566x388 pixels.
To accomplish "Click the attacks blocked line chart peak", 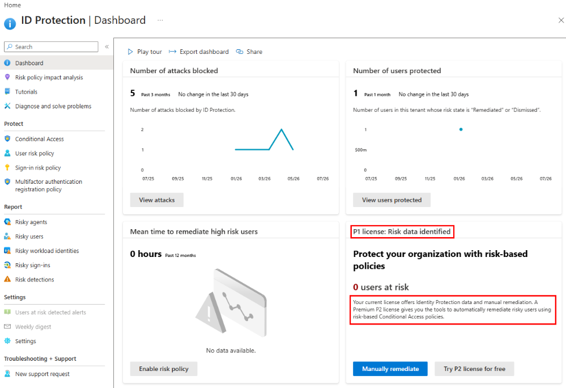I will click(281, 129).
